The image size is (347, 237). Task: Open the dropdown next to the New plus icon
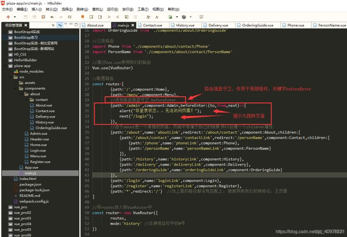pos(15,17)
